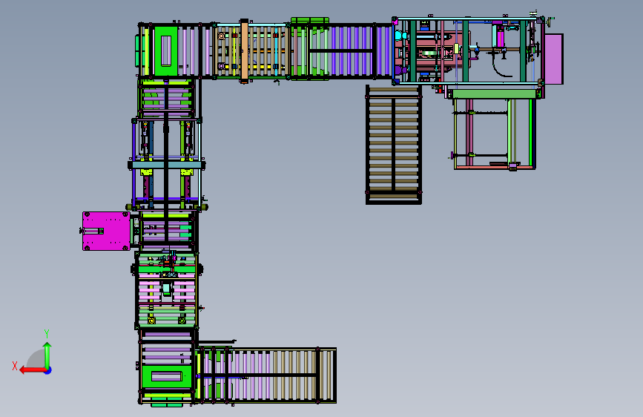
Task: Select the green cover atop the top conveyor
Action: [310, 22]
